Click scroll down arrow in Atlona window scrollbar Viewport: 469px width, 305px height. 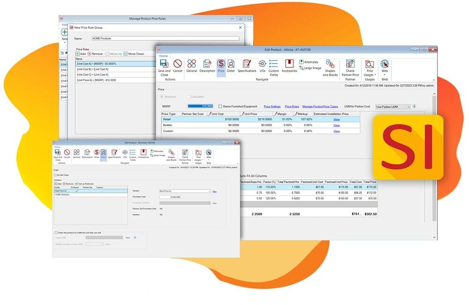click(434, 237)
